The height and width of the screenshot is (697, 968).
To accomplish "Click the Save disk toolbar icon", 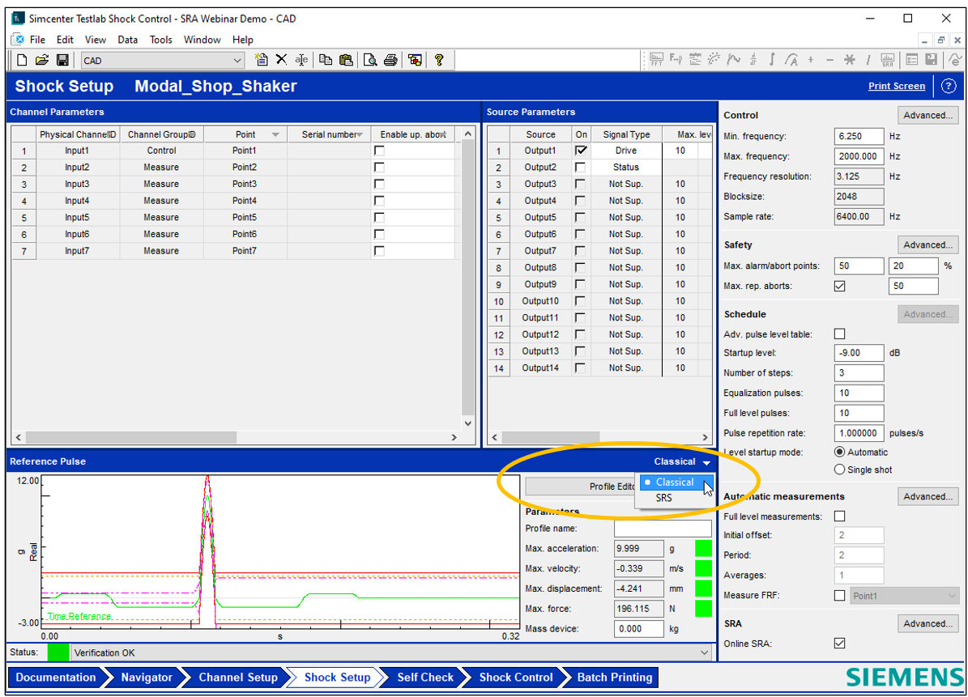I will (62, 60).
